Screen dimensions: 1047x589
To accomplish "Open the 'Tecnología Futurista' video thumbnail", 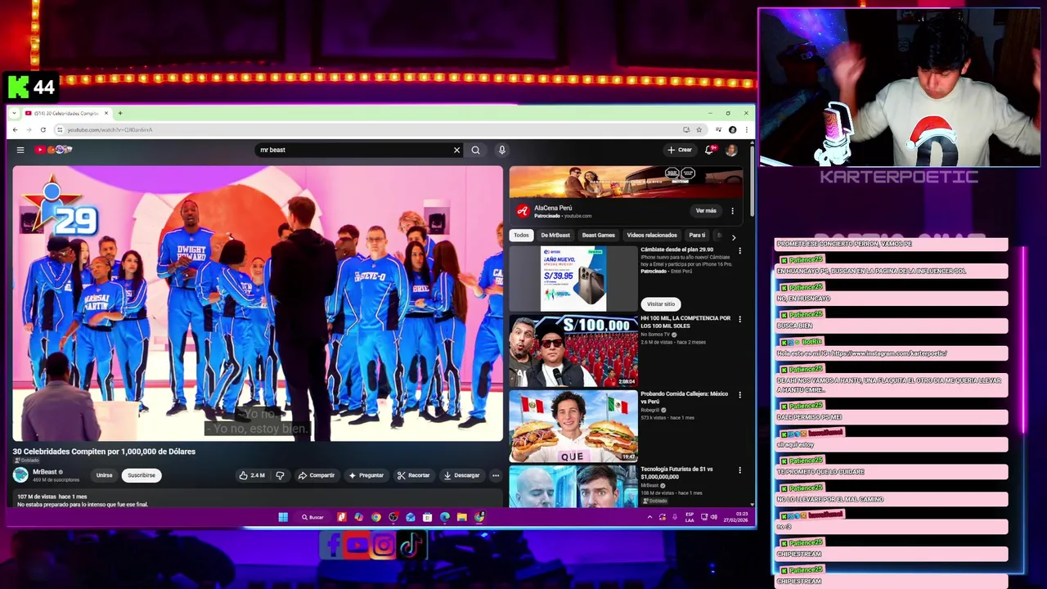I will (573, 486).
